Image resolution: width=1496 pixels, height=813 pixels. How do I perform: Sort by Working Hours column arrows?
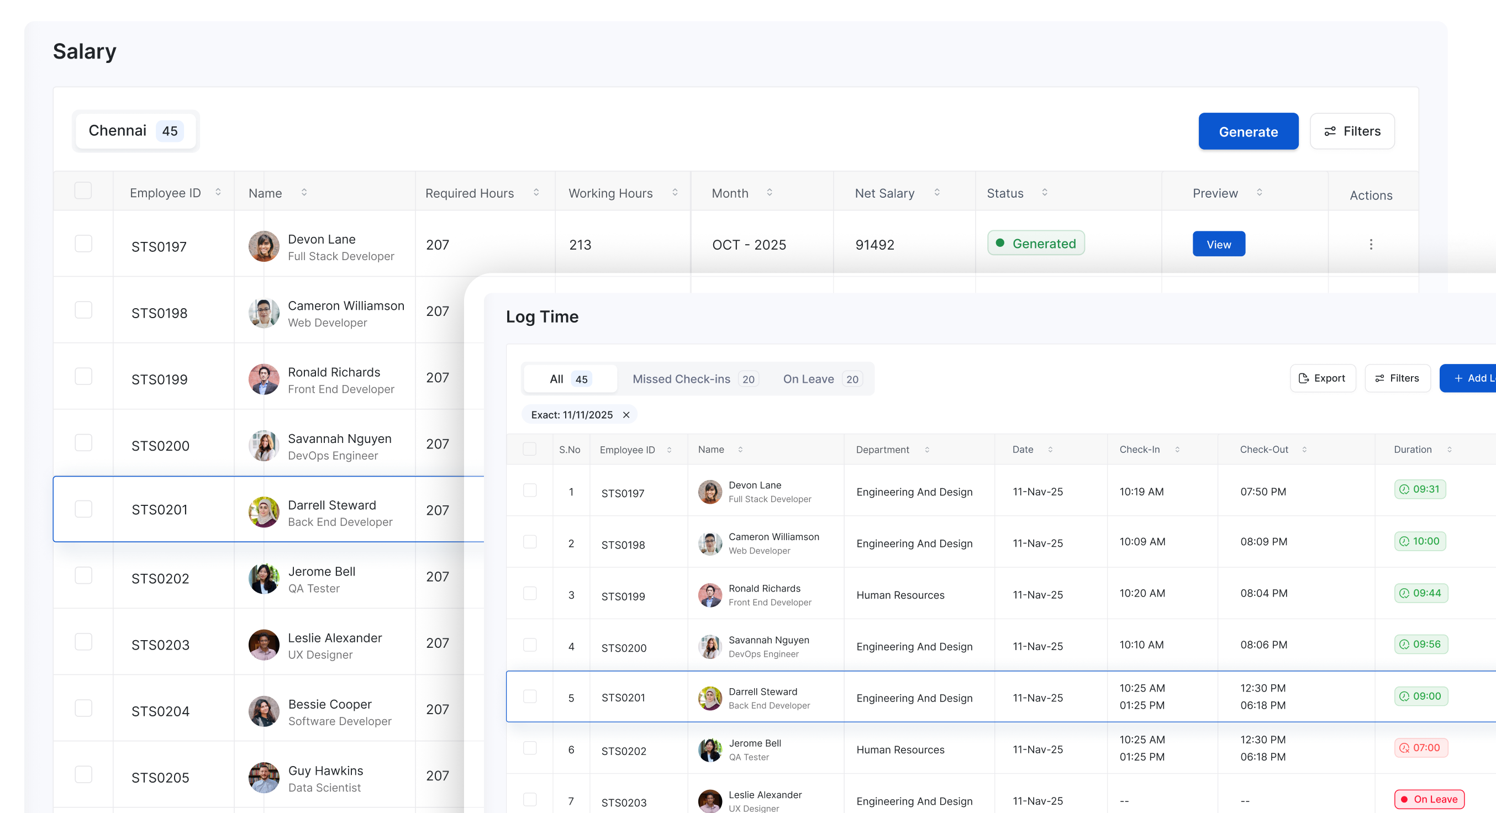click(675, 192)
